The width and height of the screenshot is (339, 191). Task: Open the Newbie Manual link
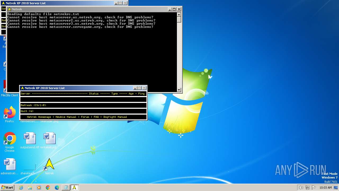pyautogui.click(x=66, y=117)
